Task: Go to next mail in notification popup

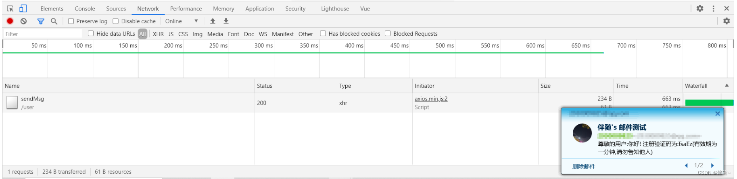Action: click(712, 165)
